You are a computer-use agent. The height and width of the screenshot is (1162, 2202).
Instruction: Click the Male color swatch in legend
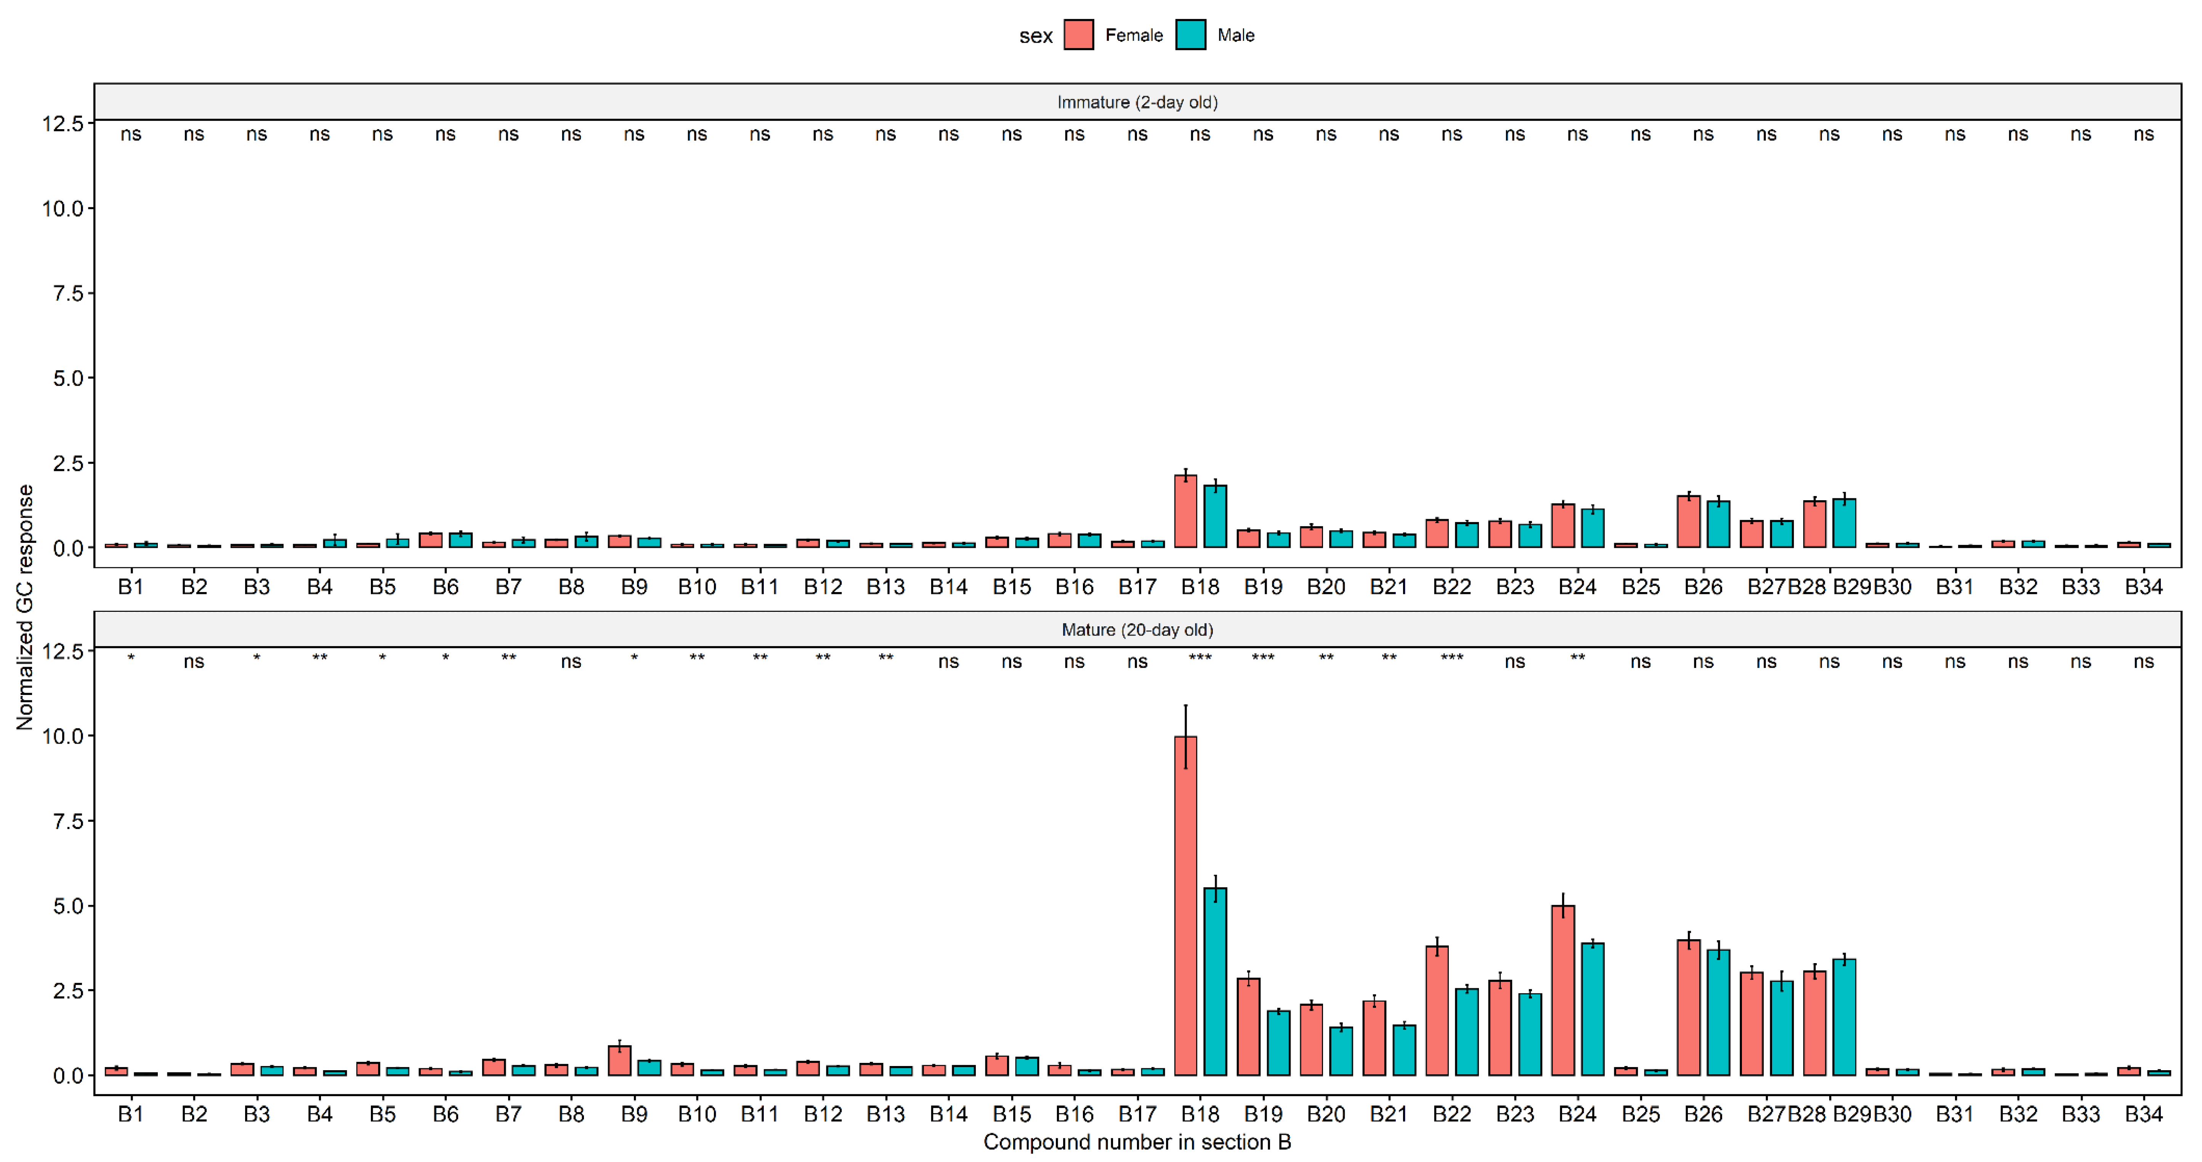[x=1191, y=35]
